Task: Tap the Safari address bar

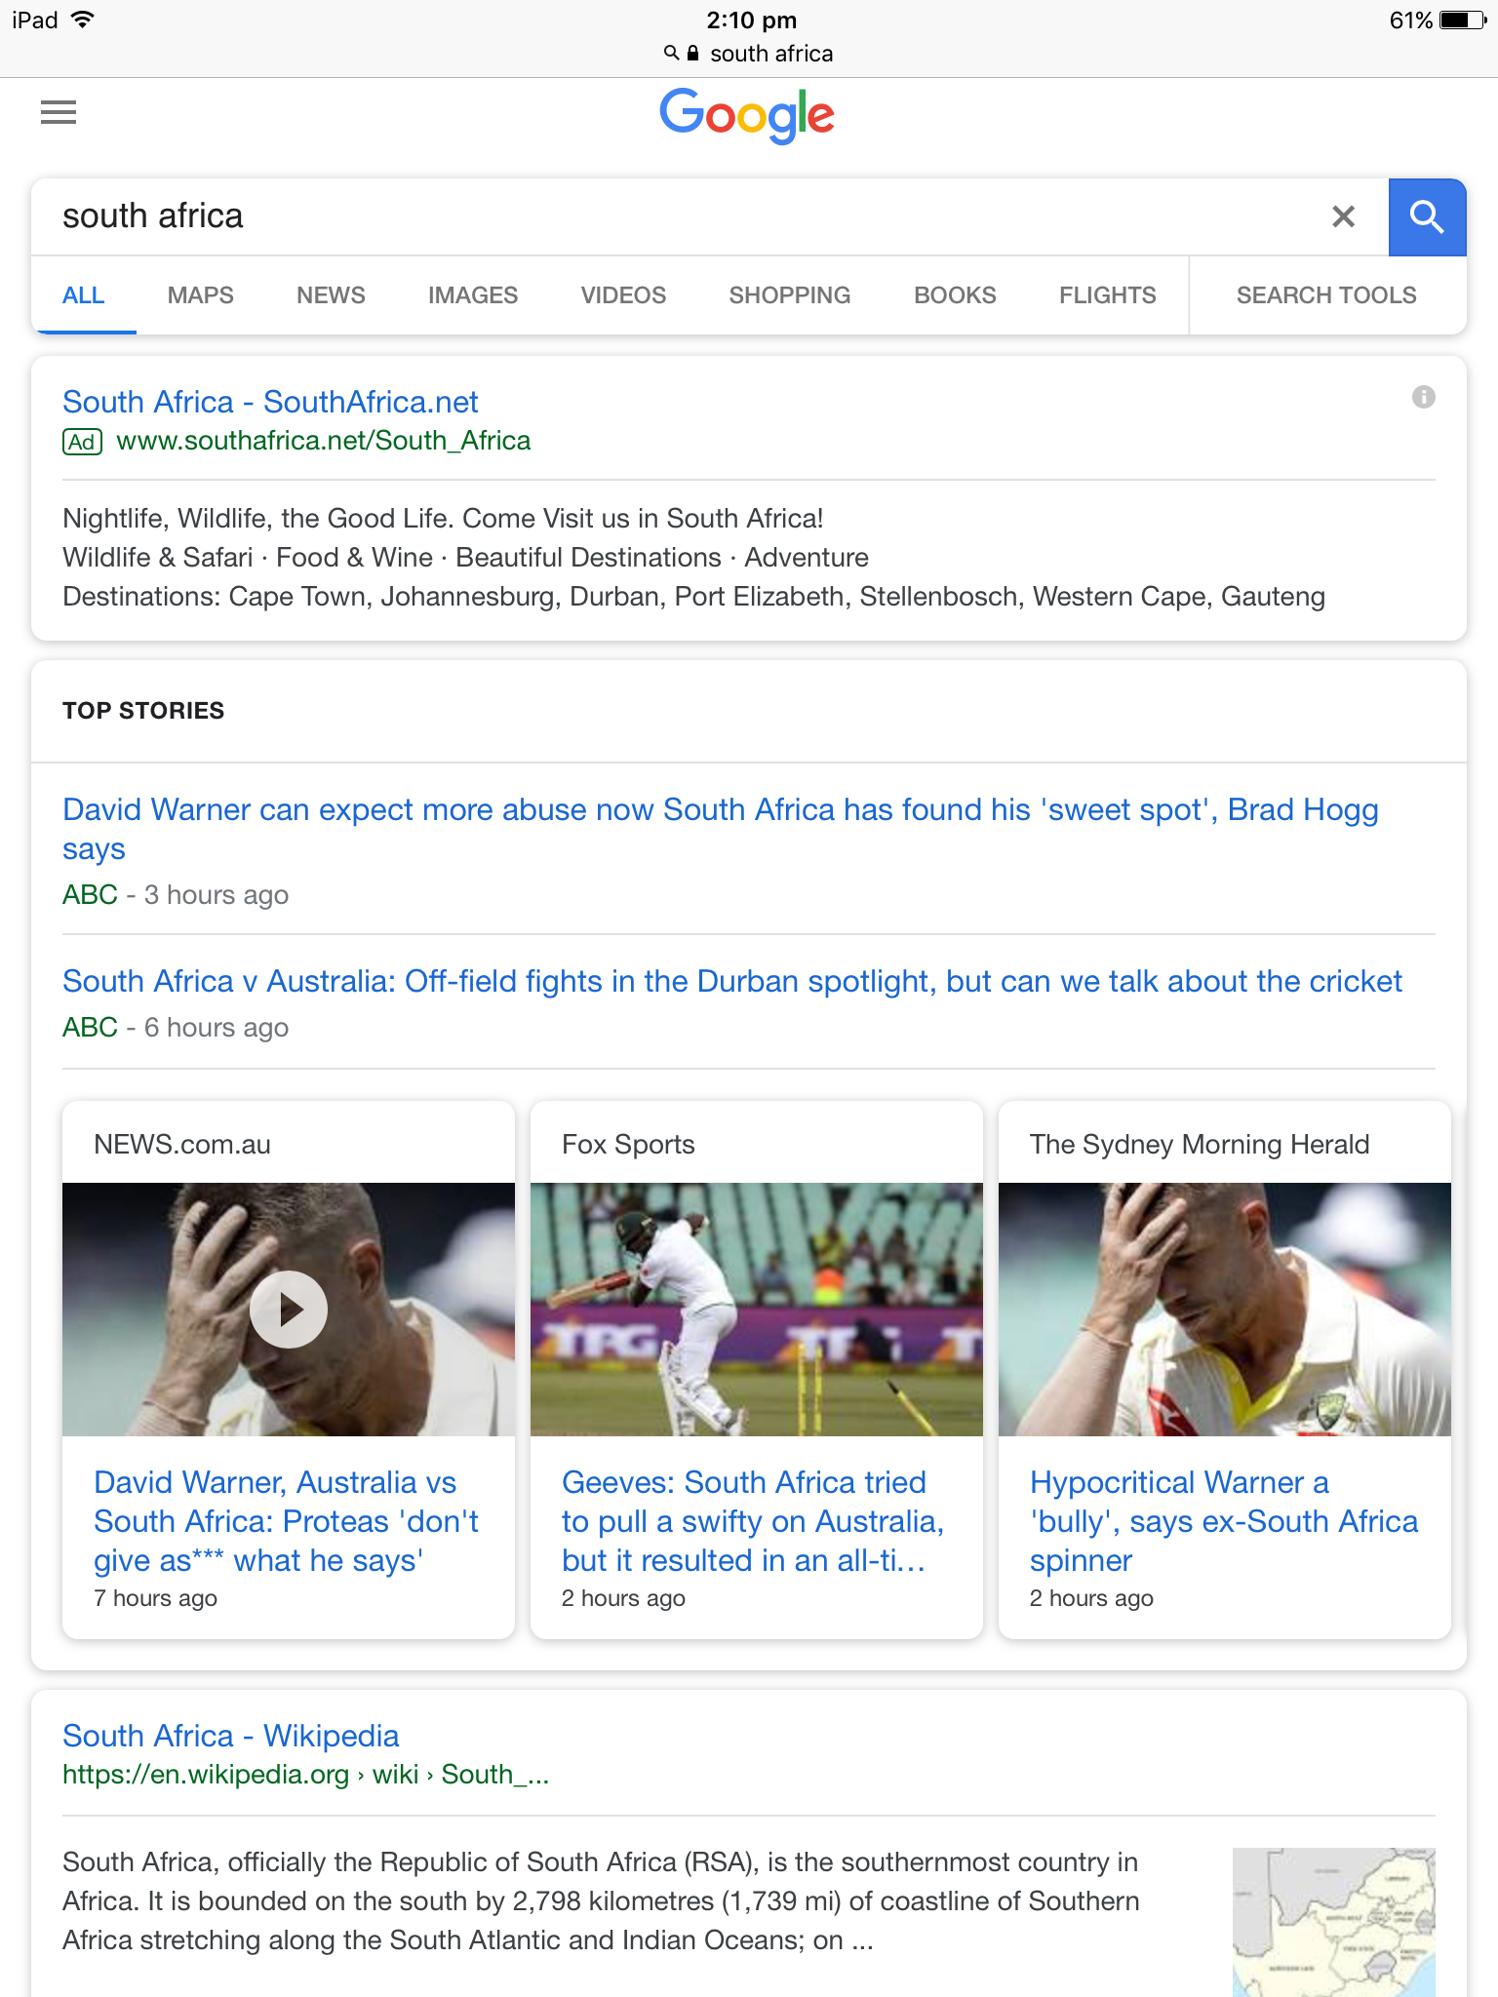Action: pyautogui.click(x=749, y=54)
